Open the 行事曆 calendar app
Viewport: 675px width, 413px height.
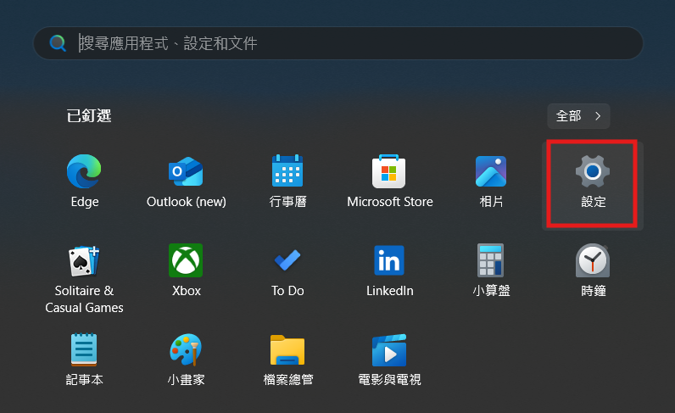point(287,181)
